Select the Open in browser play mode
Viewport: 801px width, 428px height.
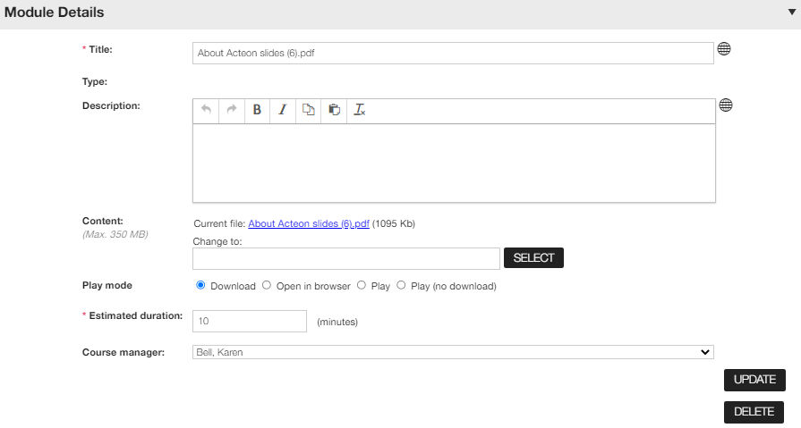click(x=267, y=285)
